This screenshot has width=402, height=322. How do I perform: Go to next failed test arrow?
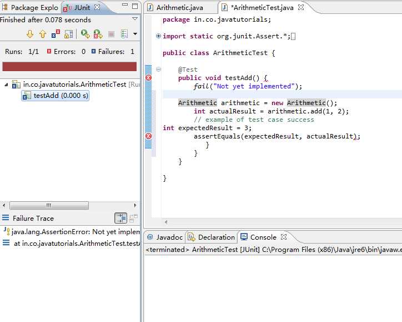(x=30, y=34)
